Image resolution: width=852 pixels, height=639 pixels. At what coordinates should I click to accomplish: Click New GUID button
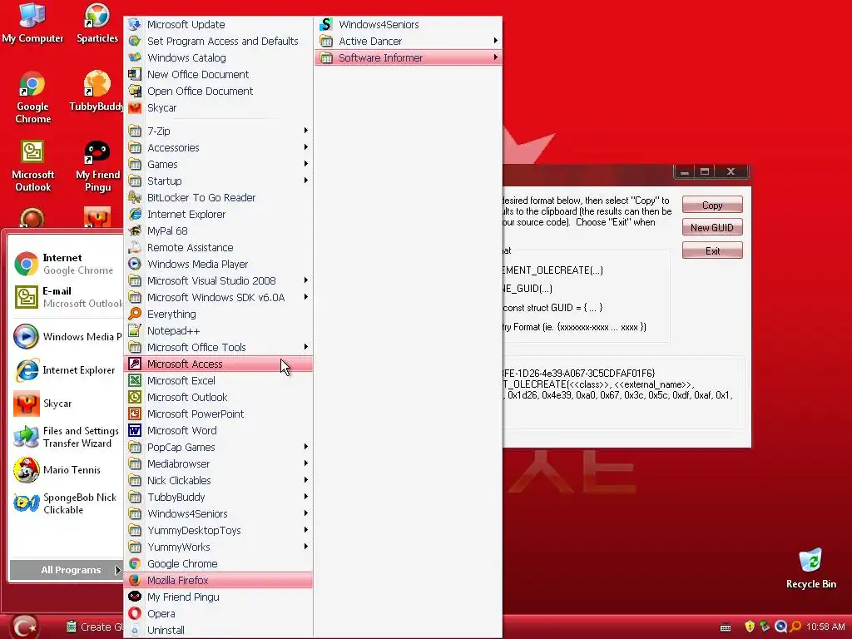[x=712, y=228]
